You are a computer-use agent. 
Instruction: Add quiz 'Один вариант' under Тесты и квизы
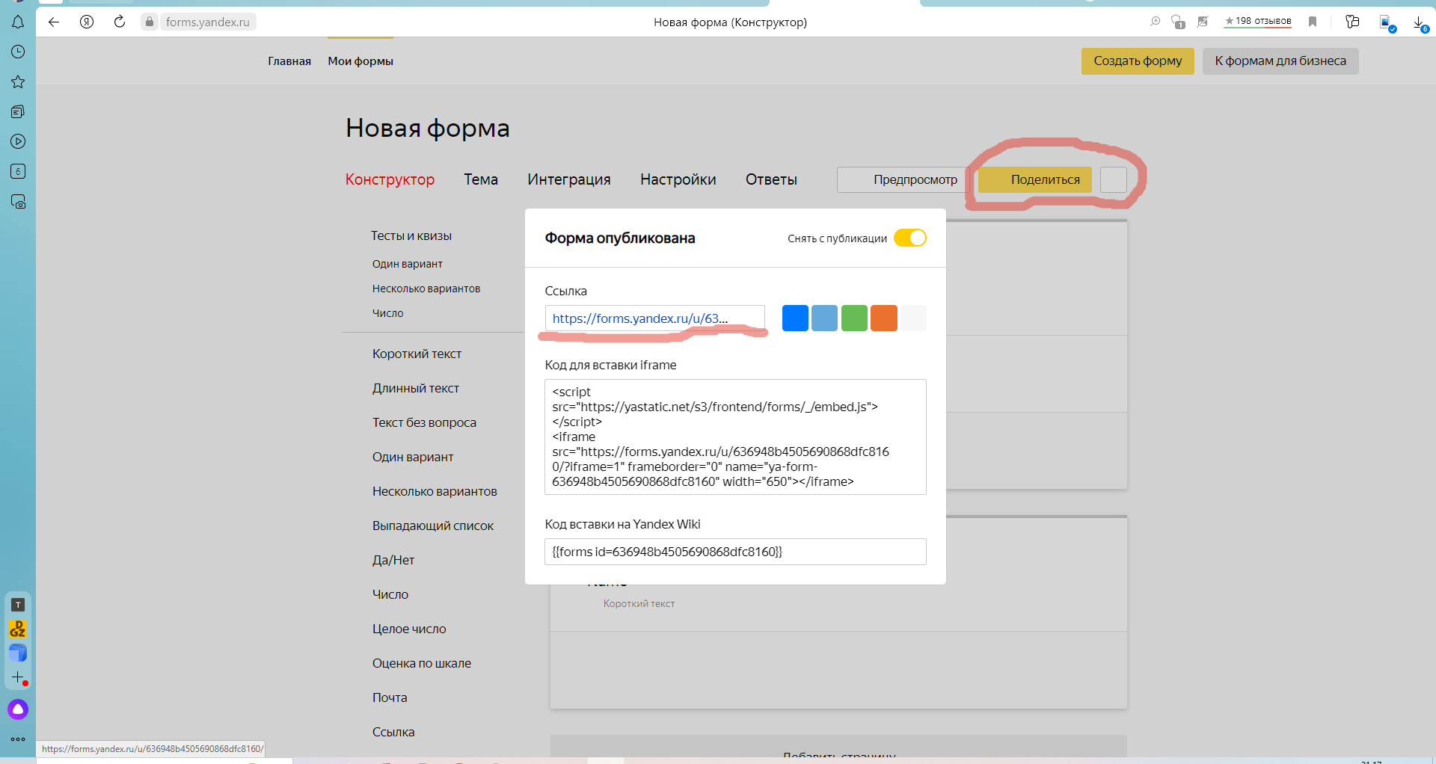point(408,264)
